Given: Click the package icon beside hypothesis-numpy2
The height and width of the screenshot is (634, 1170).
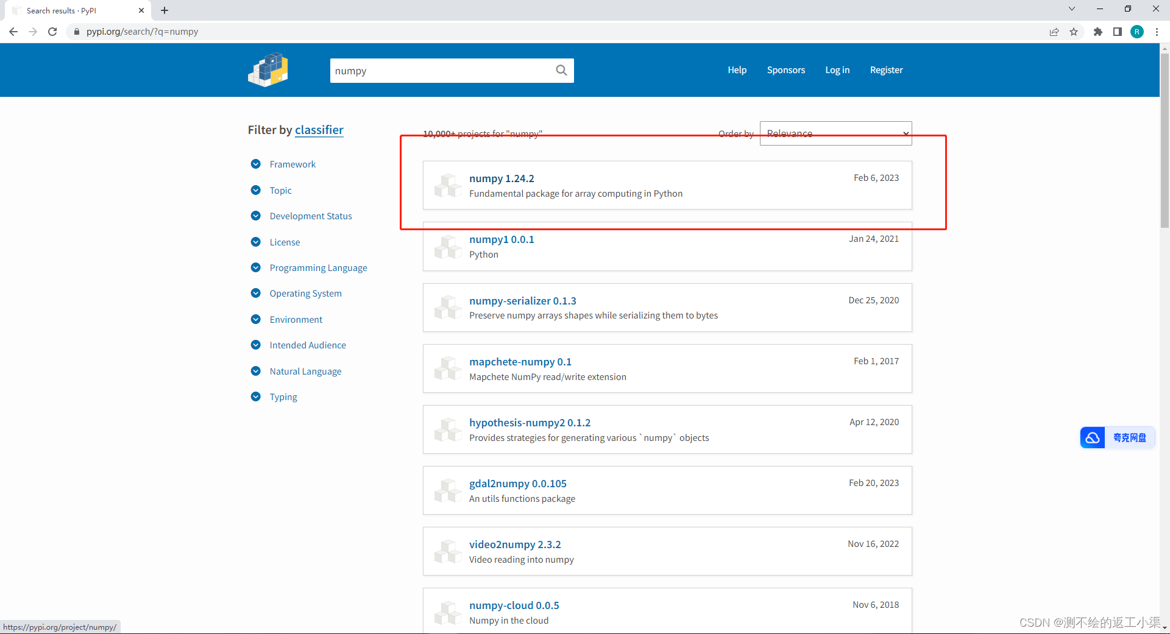Looking at the screenshot, I should coord(448,429).
